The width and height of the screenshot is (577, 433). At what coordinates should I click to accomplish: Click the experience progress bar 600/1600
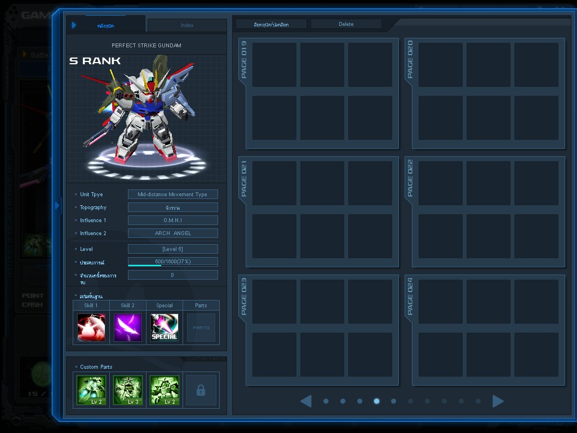(172, 262)
